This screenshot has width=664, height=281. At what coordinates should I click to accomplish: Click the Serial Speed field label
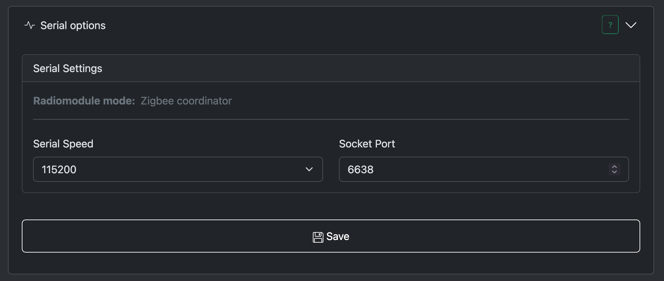(63, 144)
